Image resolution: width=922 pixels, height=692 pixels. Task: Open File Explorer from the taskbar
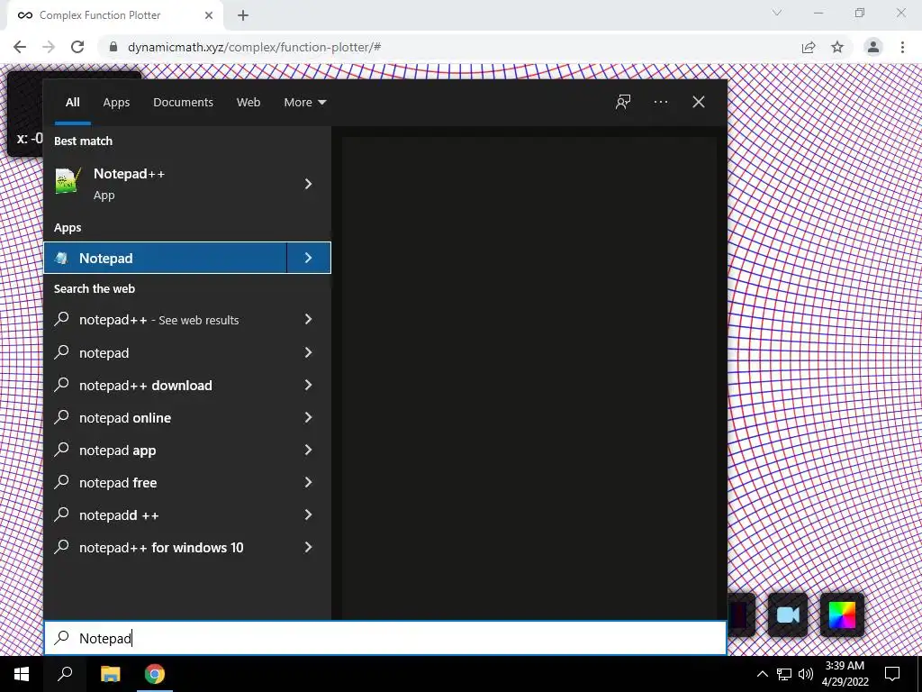110,674
